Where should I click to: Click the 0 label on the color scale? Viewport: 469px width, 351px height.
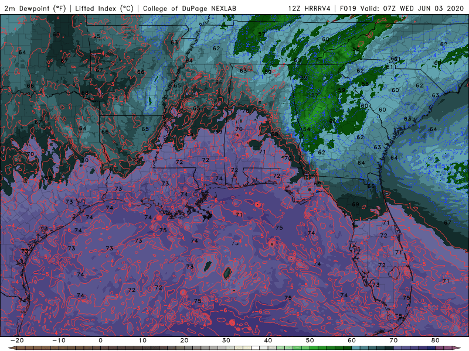(100, 340)
